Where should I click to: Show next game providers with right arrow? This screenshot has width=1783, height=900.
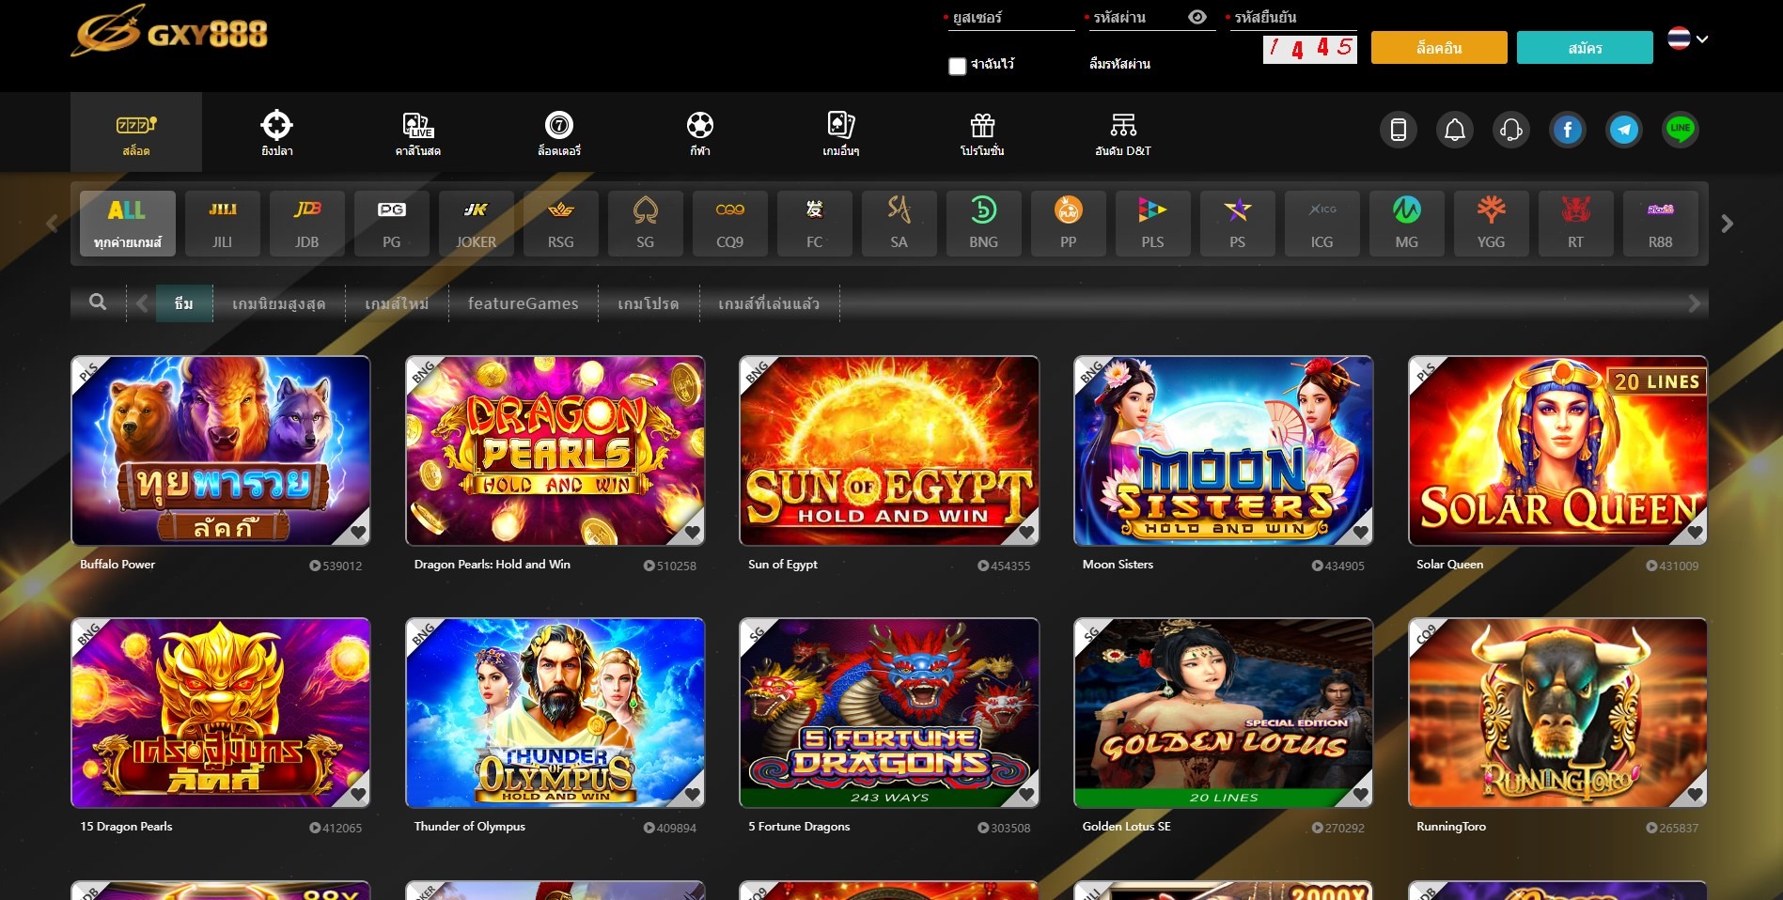1727,224
